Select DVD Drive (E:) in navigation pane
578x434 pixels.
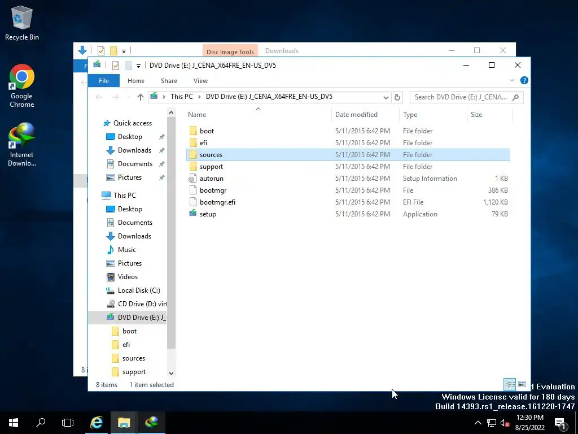(x=127, y=318)
